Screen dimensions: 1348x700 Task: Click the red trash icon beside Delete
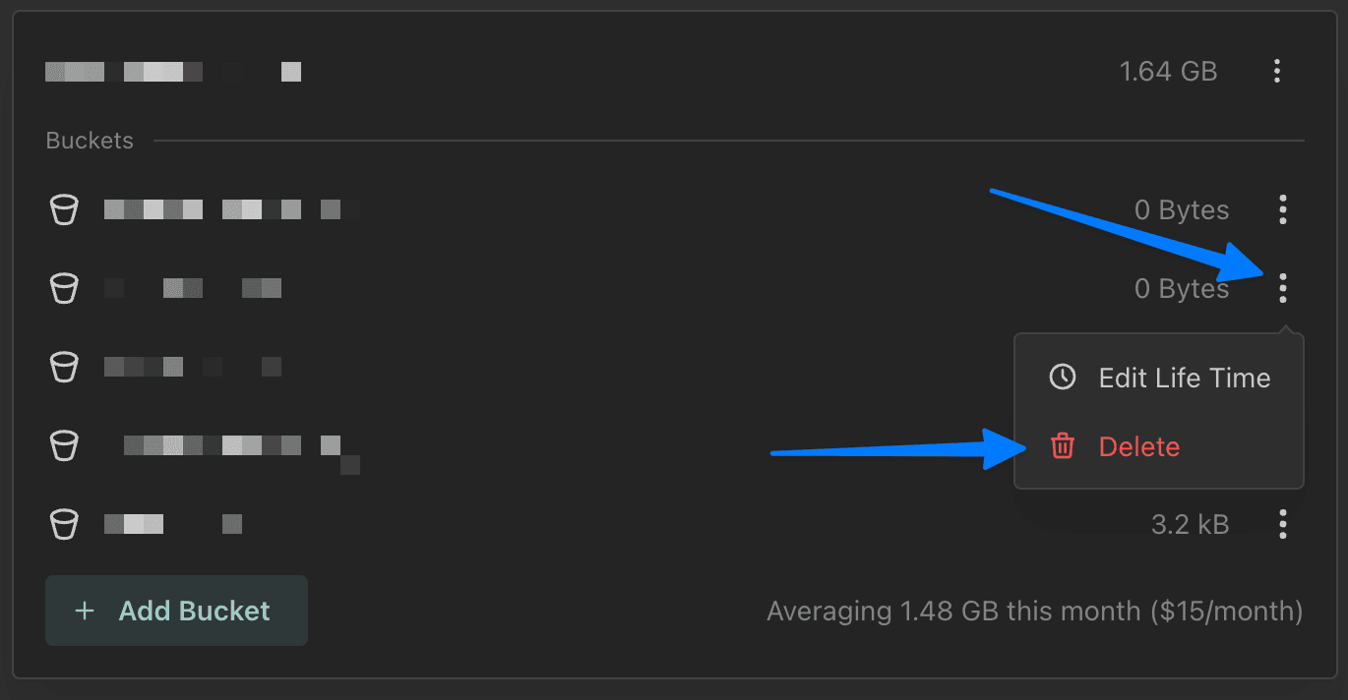click(1063, 446)
